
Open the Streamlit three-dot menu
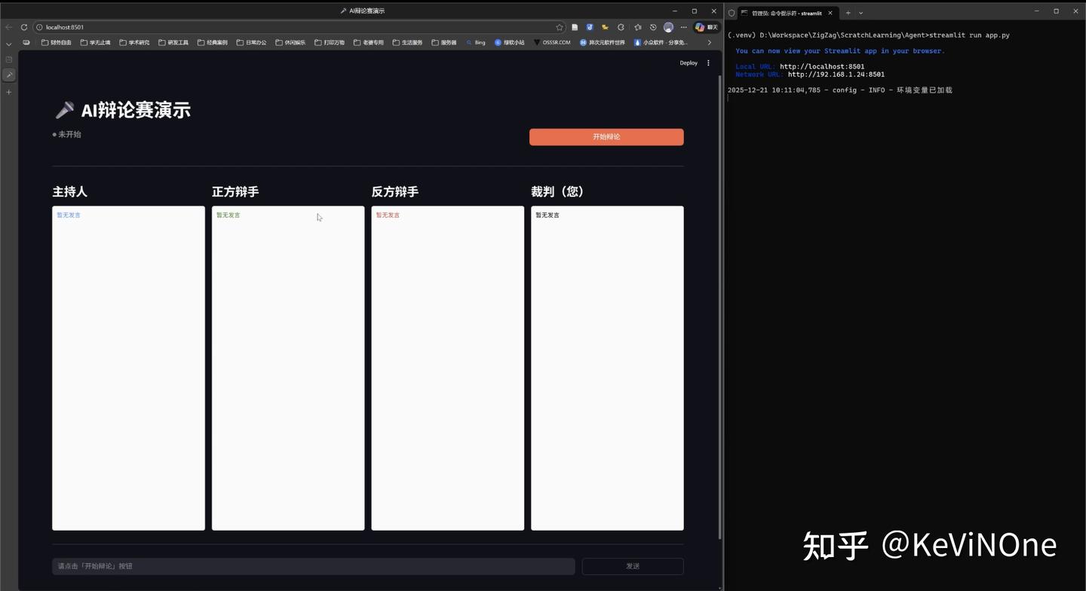tap(707, 63)
